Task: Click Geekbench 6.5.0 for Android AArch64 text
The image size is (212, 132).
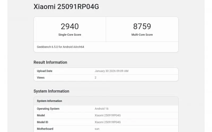Action: pyautogui.click(x=60, y=47)
